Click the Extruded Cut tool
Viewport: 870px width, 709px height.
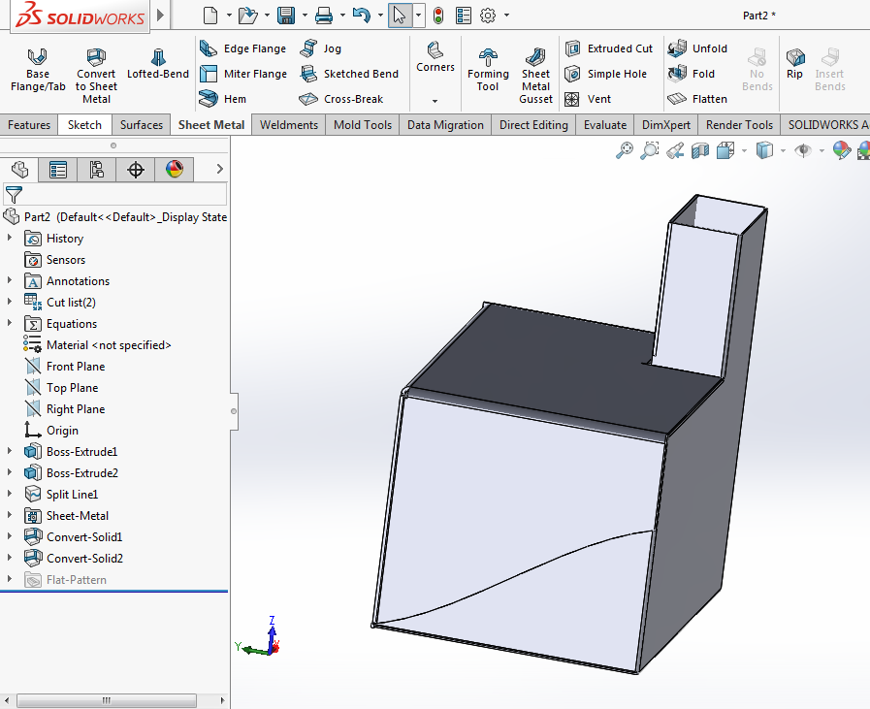pos(609,48)
